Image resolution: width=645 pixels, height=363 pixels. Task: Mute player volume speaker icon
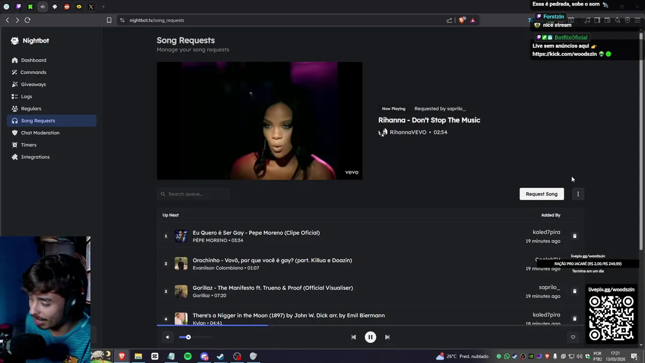[168, 337]
